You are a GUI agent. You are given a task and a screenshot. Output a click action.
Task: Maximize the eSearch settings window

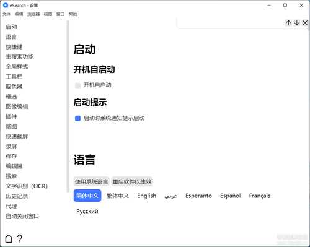tap(285, 6)
